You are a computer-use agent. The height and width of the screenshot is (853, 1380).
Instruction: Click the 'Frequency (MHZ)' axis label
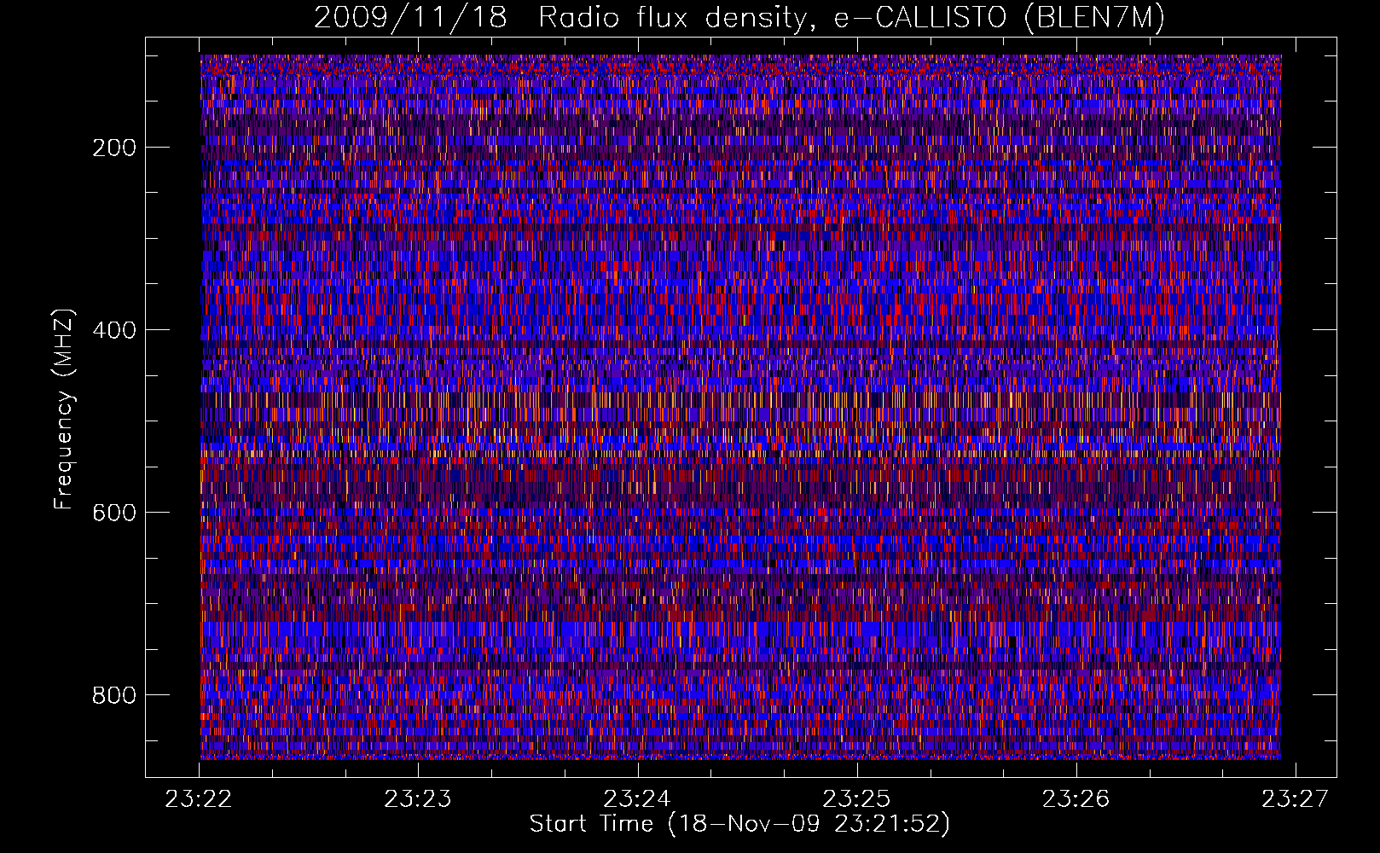pyautogui.click(x=64, y=409)
